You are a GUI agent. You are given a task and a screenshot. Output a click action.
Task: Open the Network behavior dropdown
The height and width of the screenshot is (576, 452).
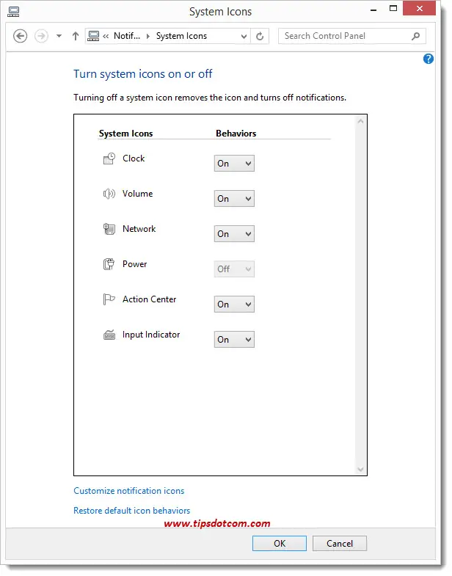point(234,234)
